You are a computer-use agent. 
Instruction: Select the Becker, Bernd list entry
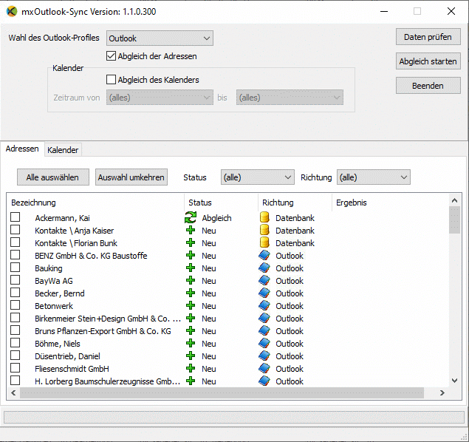60,293
